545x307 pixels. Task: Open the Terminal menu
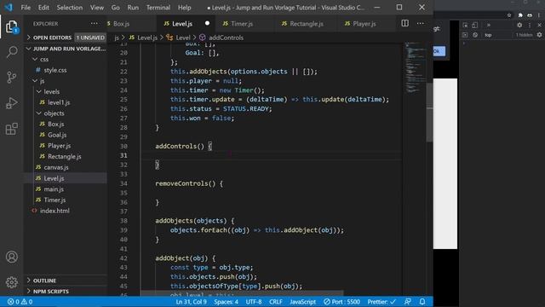pos(158,8)
